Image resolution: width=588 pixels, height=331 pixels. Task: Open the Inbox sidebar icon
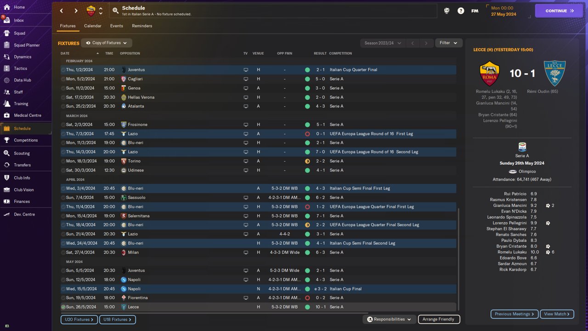point(7,20)
